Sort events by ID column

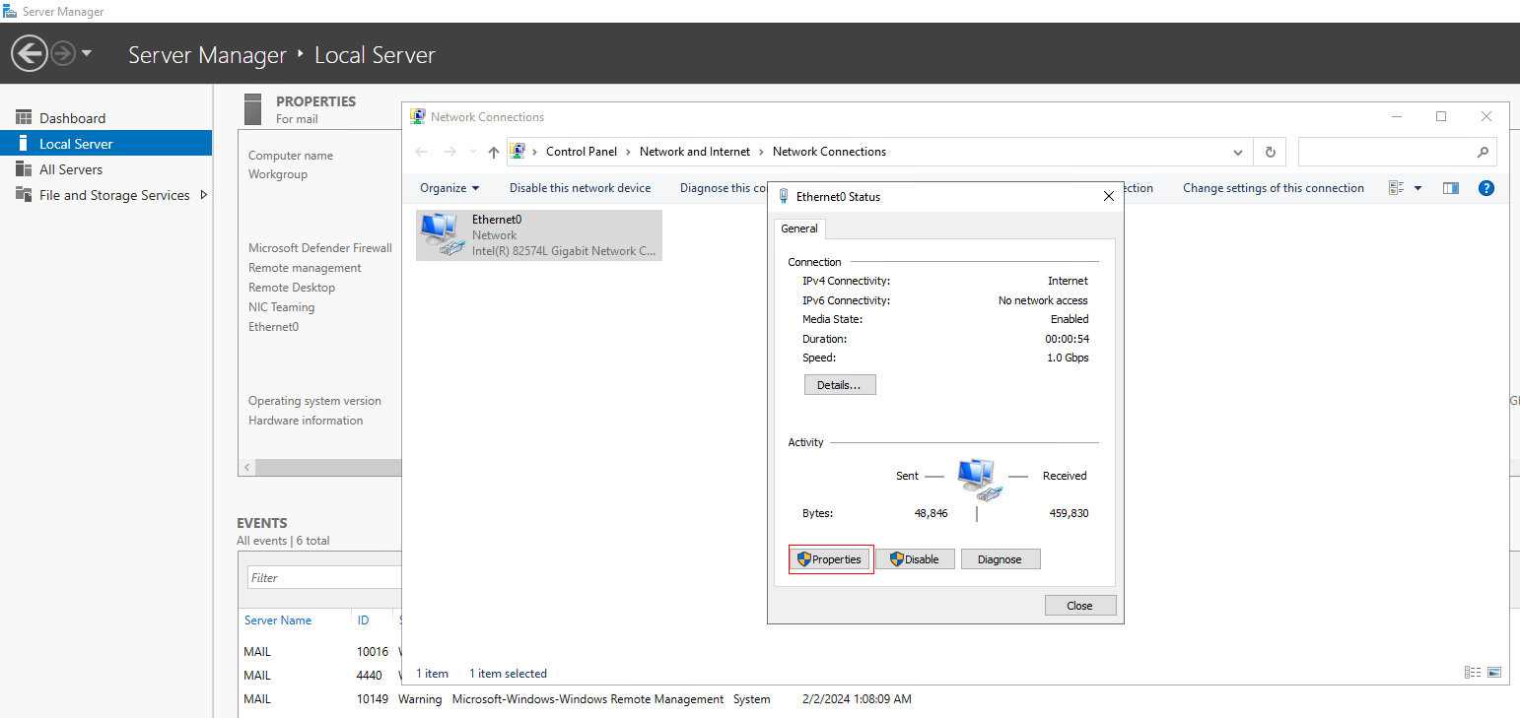tap(364, 620)
